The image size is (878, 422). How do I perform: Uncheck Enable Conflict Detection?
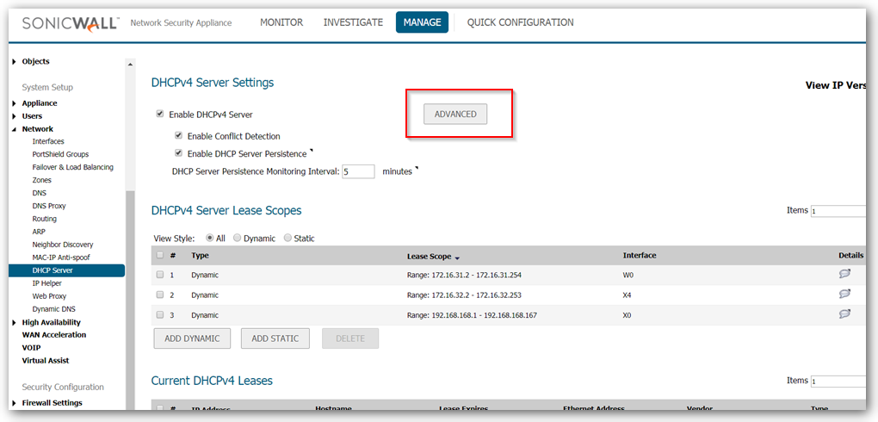pos(178,135)
